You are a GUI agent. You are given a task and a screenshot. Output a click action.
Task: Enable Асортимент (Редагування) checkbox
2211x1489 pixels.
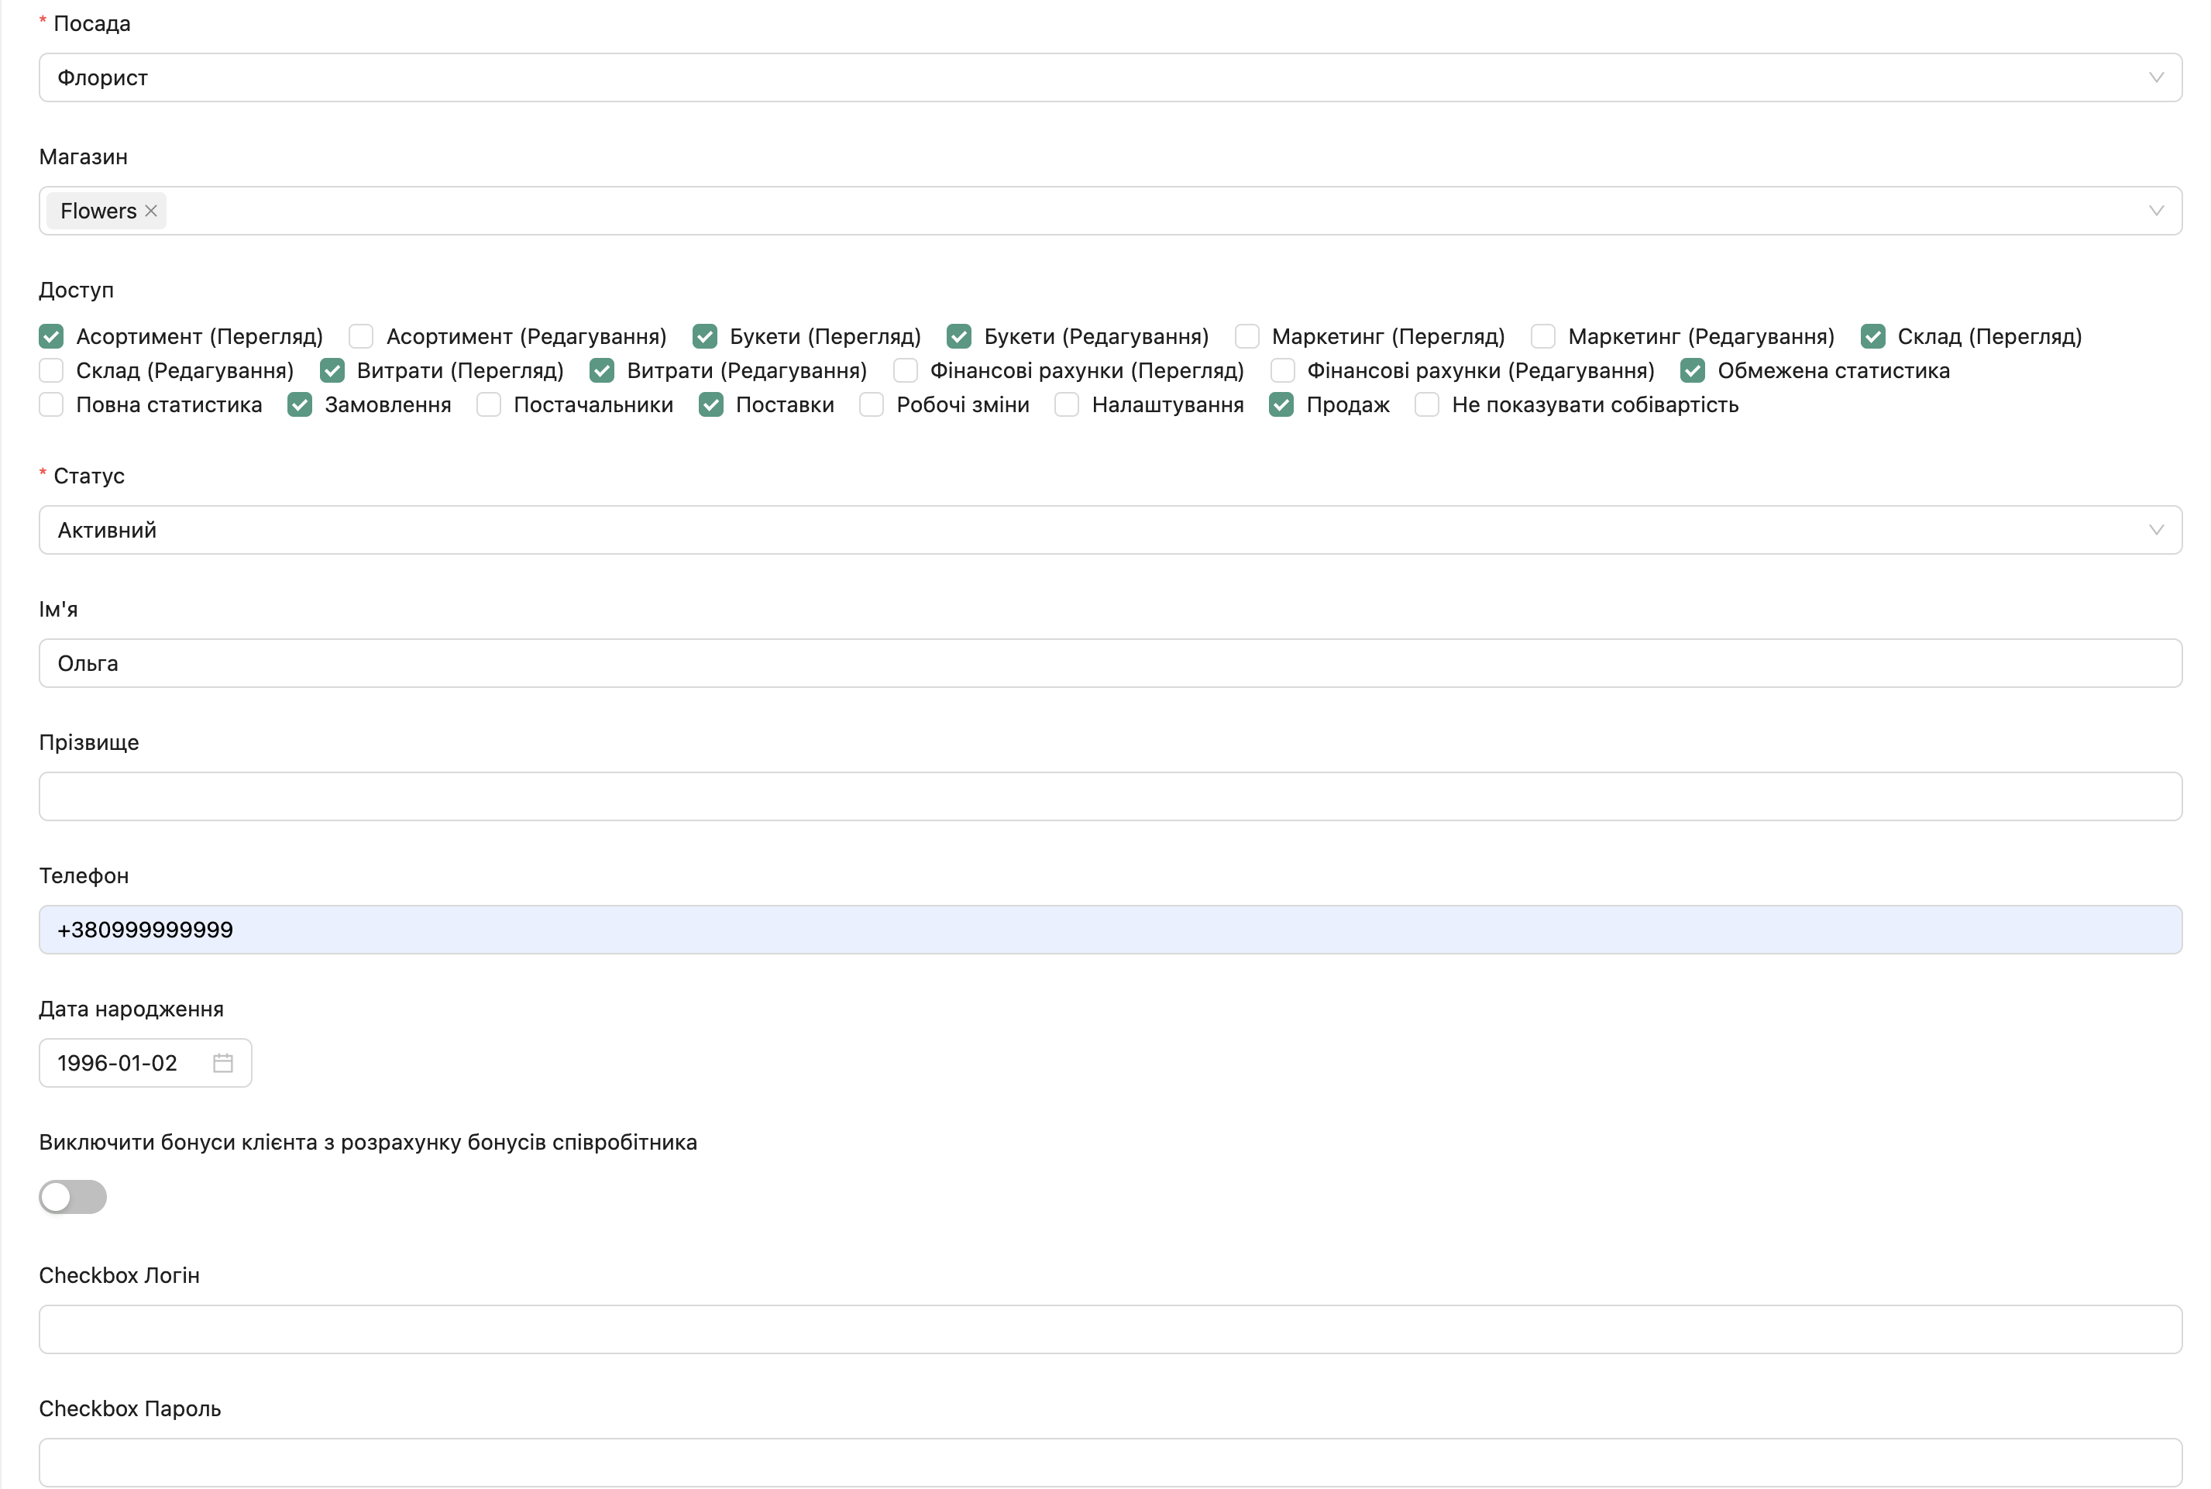[x=361, y=336]
